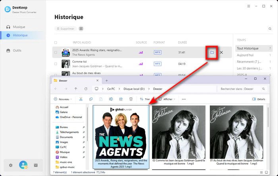
Task: Open Galerie in Explorer sidebar
Action: pyautogui.click(x=62, y=112)
